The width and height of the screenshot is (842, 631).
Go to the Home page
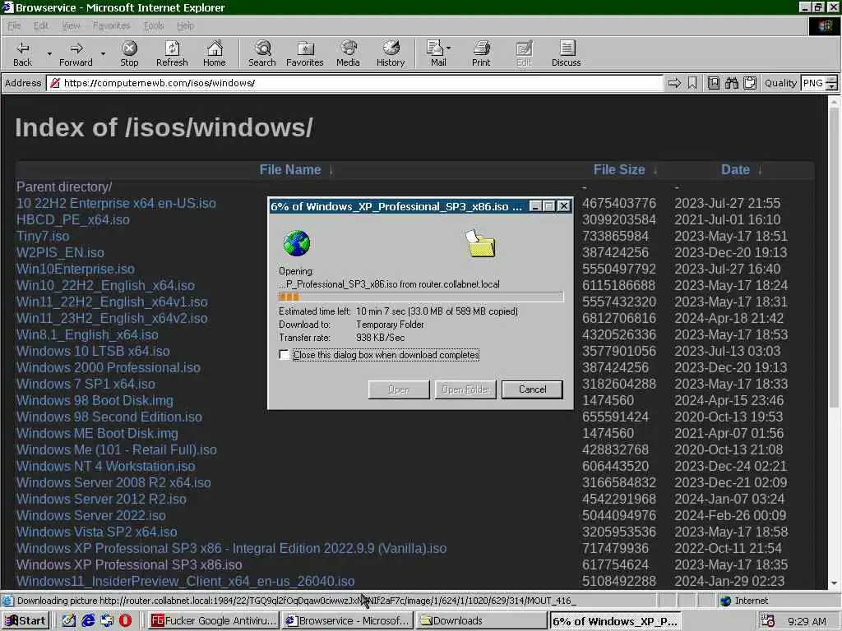coord(215,53)
